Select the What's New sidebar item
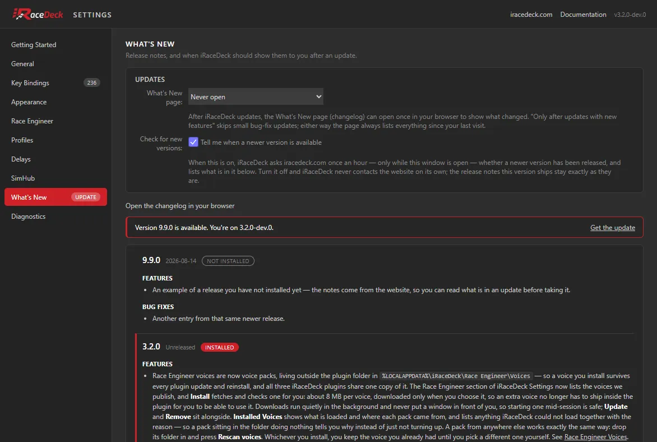657x442 pixels. pyautogui.click(x=55, y=197)
